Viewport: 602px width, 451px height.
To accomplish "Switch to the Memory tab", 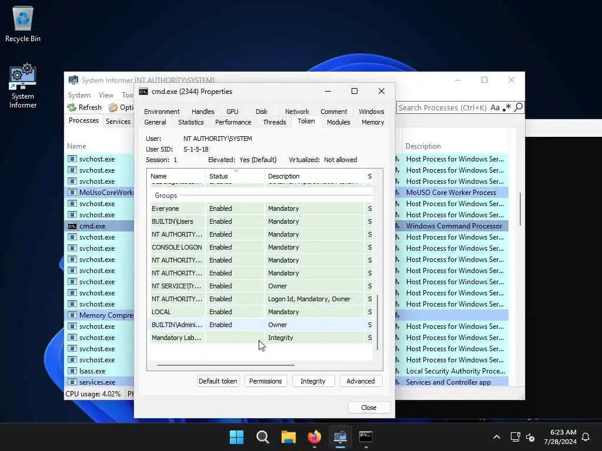I will point(372,122).
